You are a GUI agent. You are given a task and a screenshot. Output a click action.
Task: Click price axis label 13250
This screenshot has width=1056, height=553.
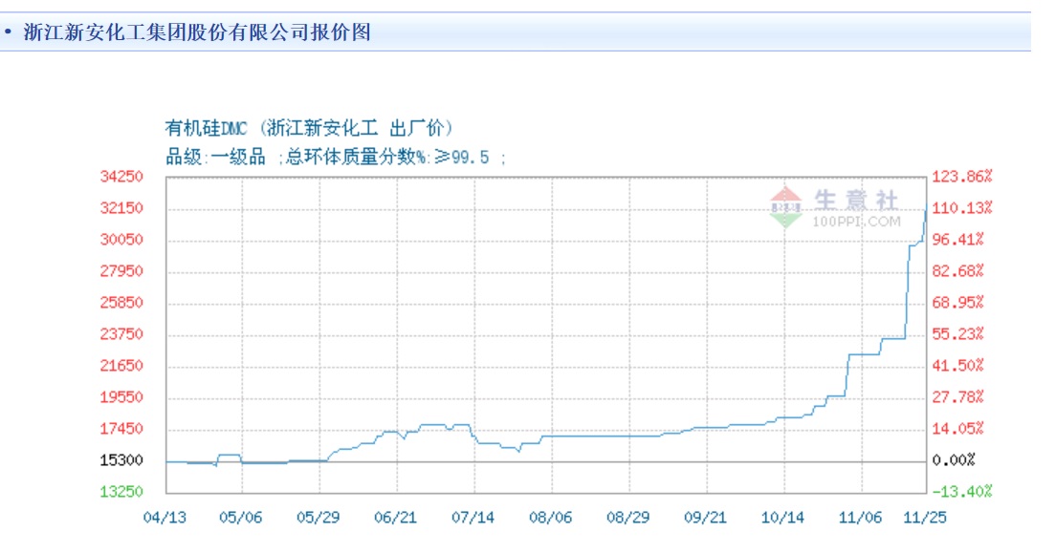121,492
